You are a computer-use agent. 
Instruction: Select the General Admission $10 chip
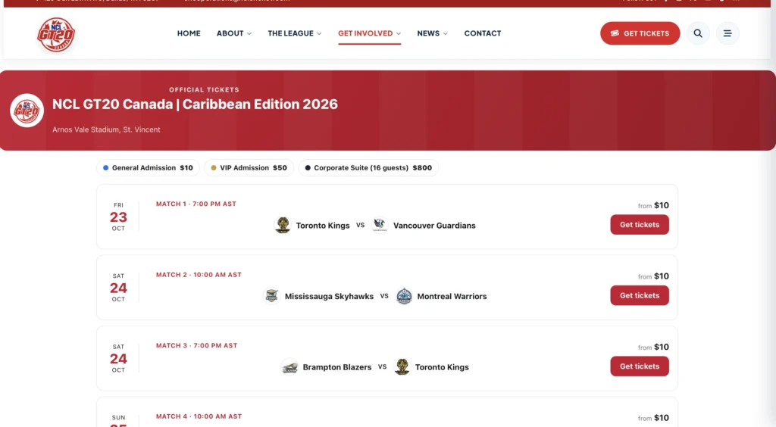tap(148, 167)
